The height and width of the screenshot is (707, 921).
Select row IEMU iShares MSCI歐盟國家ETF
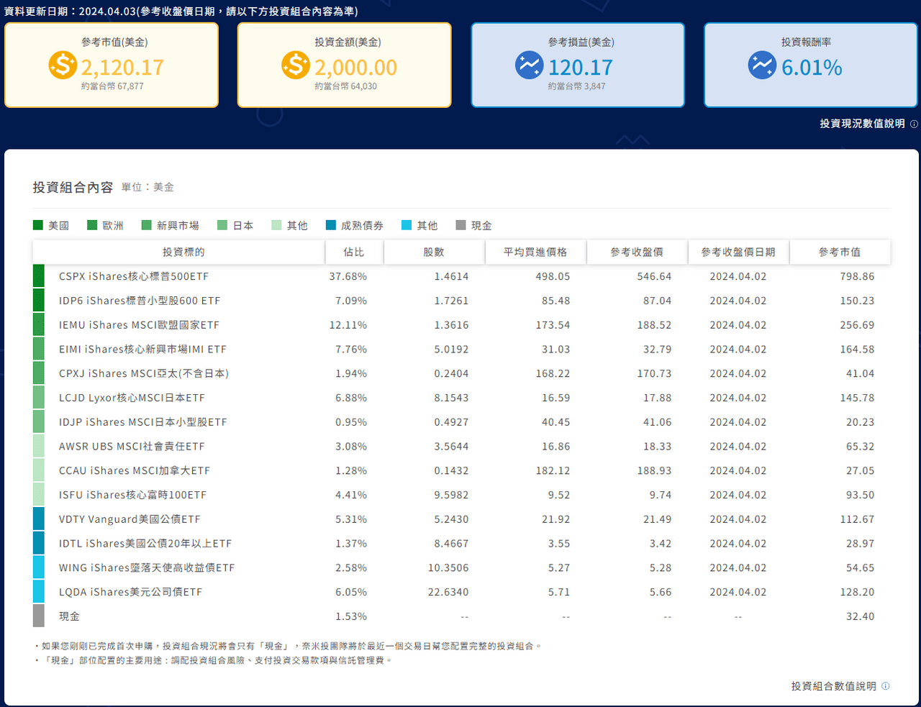pos(461,325)
